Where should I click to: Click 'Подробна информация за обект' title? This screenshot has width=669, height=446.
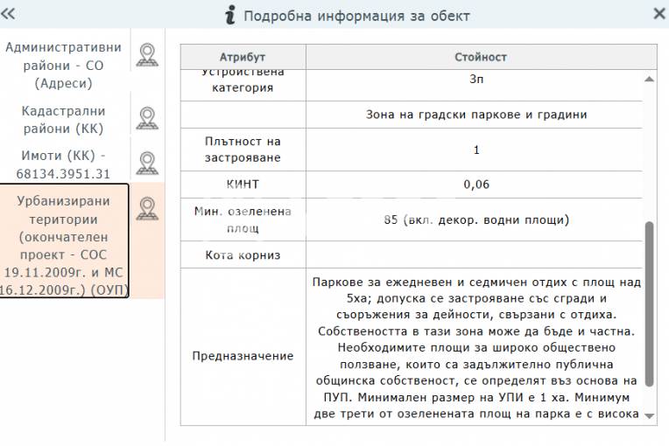(x=356, y=17)
